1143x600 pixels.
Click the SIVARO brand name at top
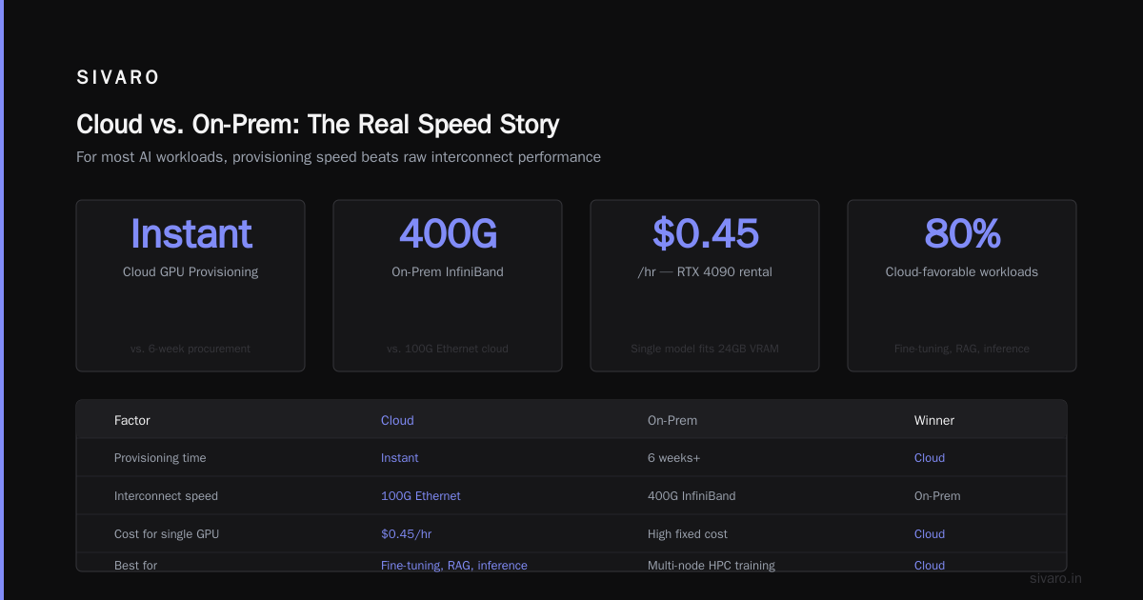(118, 78)
